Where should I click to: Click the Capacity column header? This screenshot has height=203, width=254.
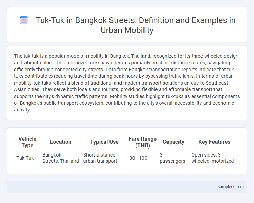click(x=173, y=142)
